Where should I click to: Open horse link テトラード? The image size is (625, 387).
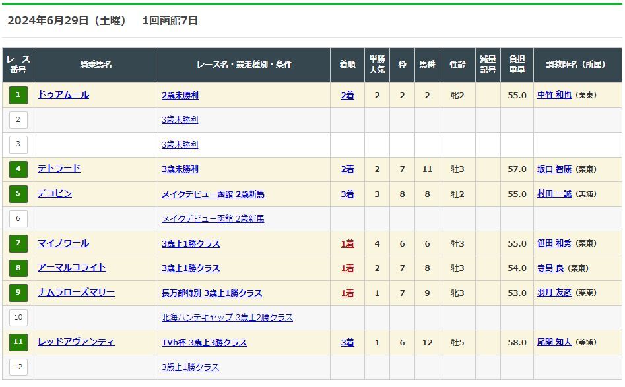(59, 168)
